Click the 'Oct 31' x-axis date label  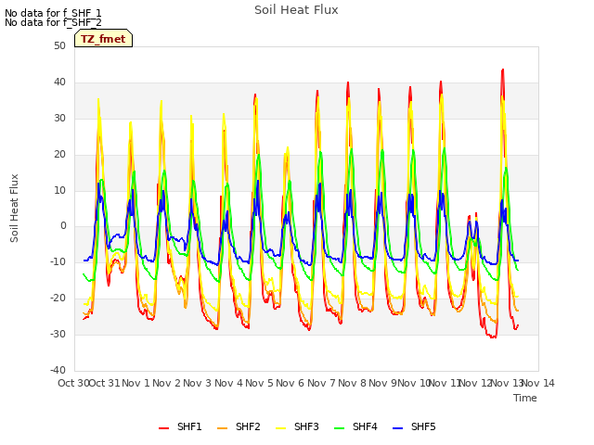coord(105,383)
